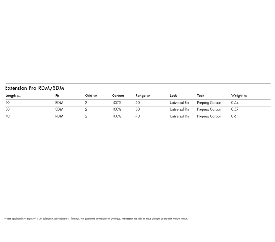
Task: Click SDM in the Fit column
Action: click(x=59, y=109)
